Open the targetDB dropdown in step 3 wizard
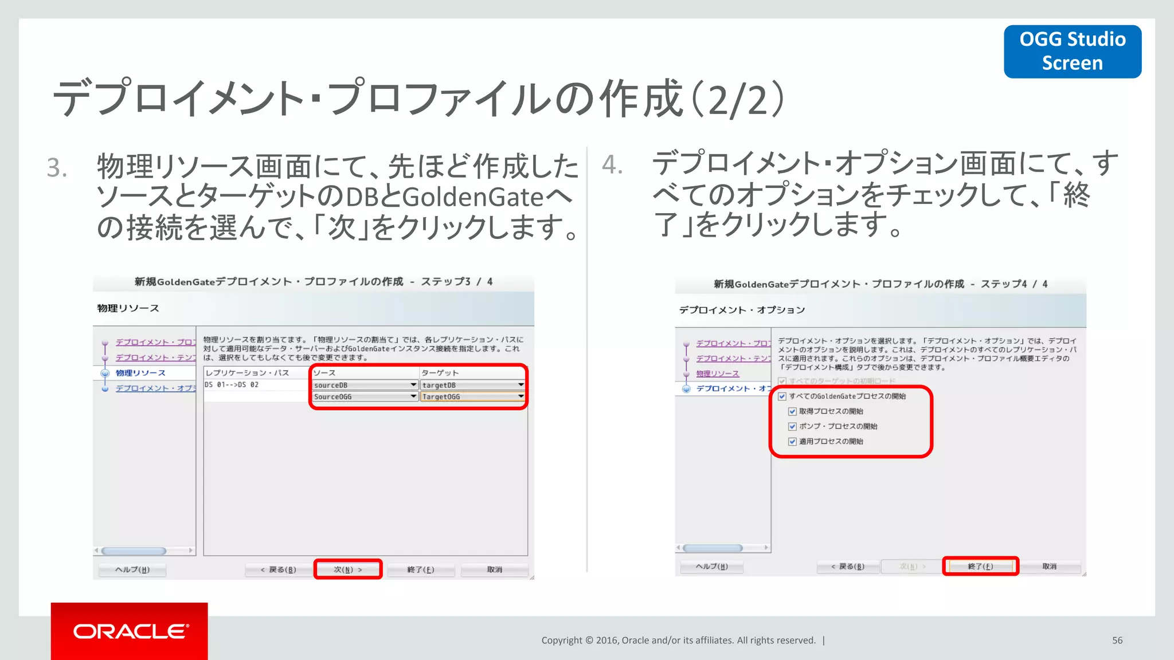The width and height of the screenshot is (1174, 660). pyautogui.click(x=473, y=385)
